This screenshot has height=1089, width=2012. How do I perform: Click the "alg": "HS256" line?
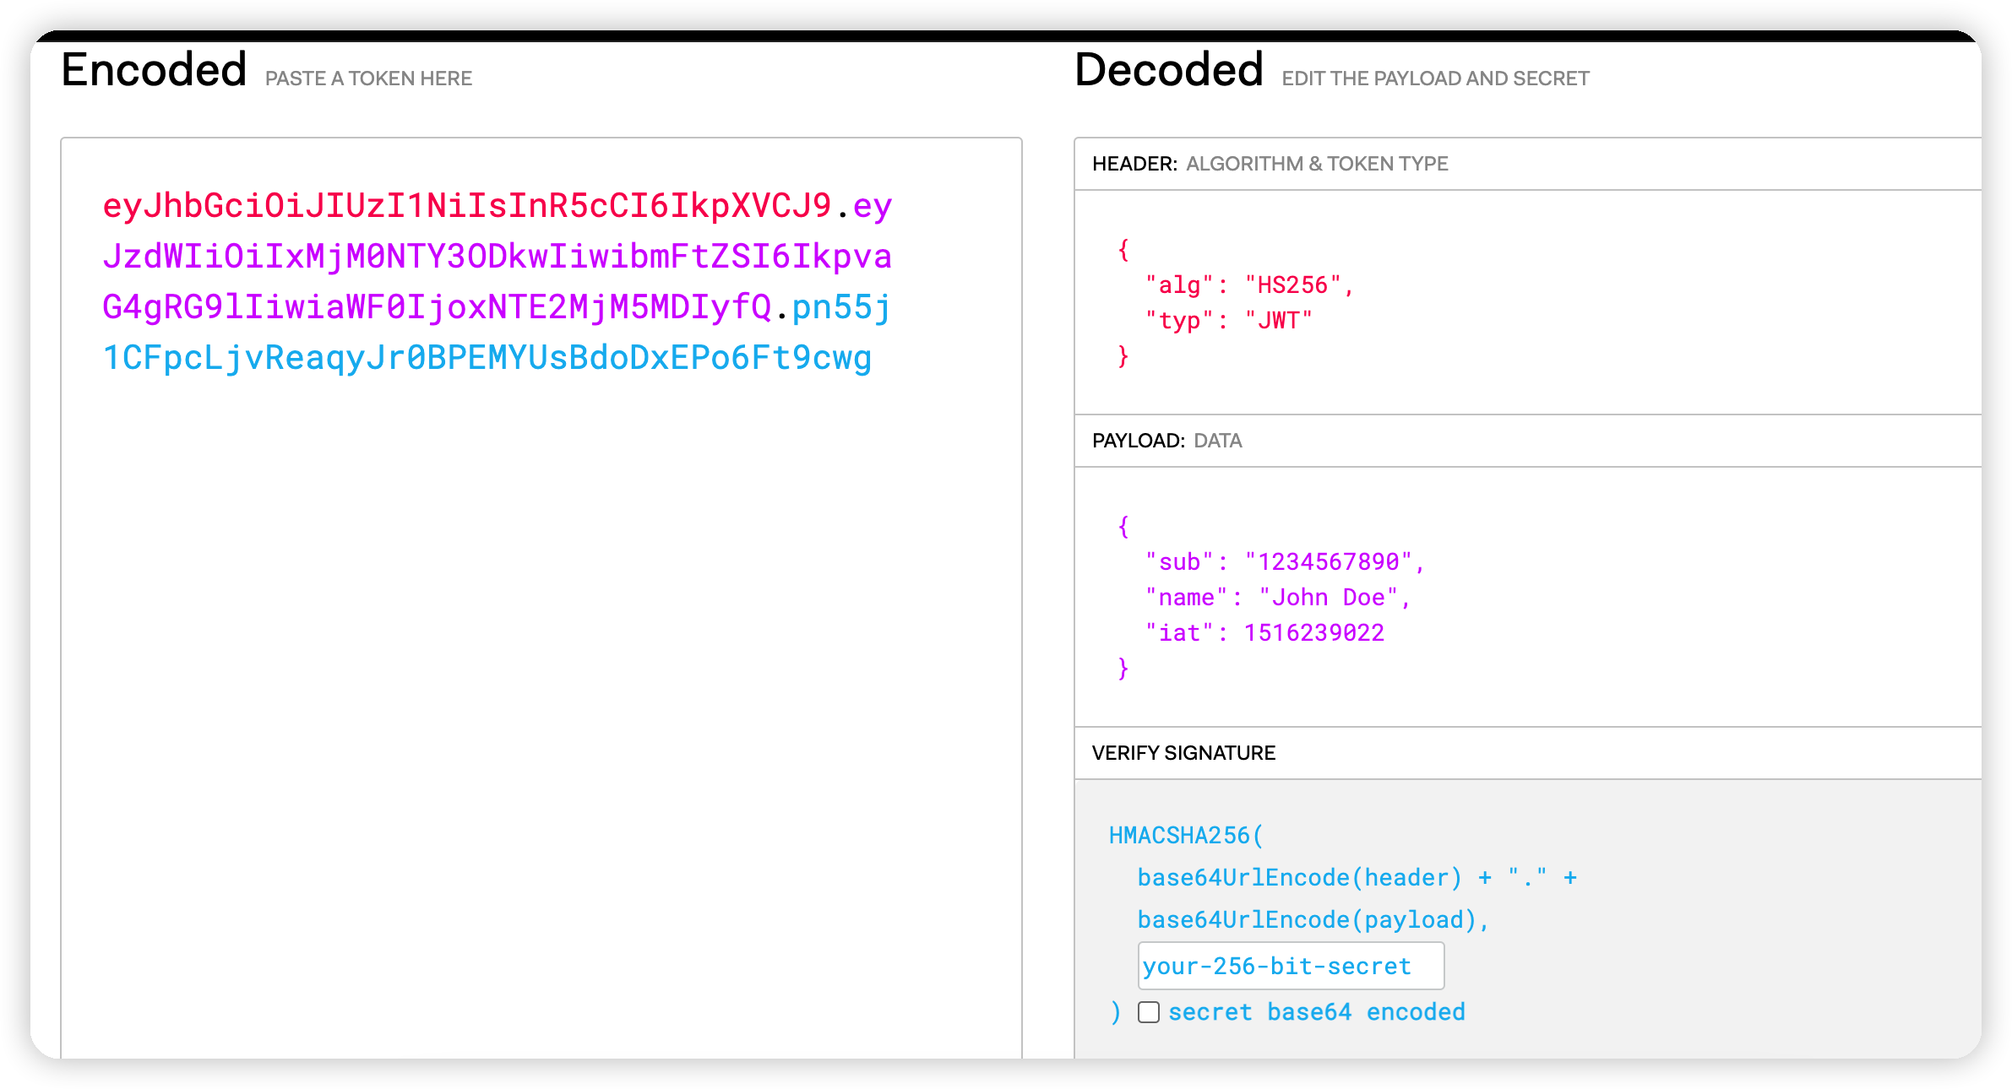(1249, 285)
